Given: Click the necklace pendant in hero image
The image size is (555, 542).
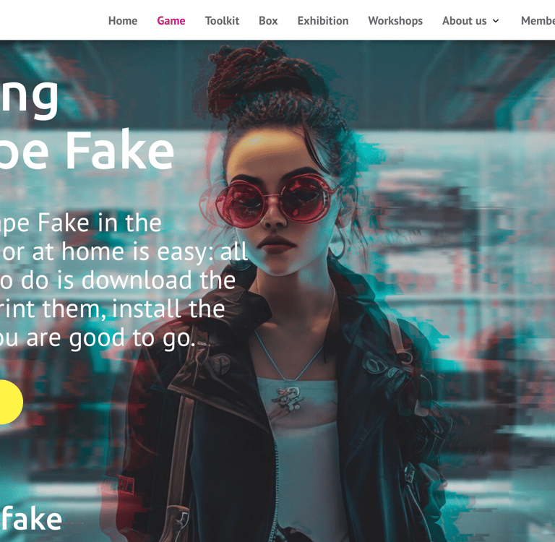Looking at the screenshot, I should point(288,397).
